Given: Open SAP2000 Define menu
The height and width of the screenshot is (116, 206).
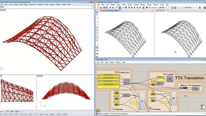Looking at the screenshot, I should click(x=113, y=5).
